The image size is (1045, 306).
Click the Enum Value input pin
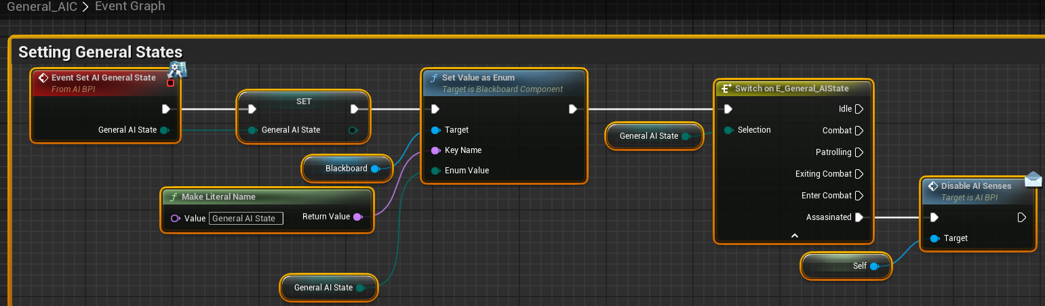pyautogui.click(x=435, y=171)
